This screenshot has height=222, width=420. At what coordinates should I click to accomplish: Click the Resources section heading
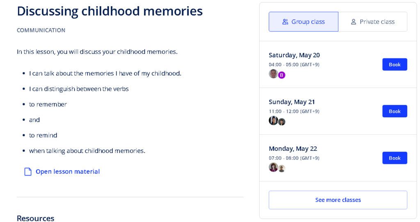point(35,218)
